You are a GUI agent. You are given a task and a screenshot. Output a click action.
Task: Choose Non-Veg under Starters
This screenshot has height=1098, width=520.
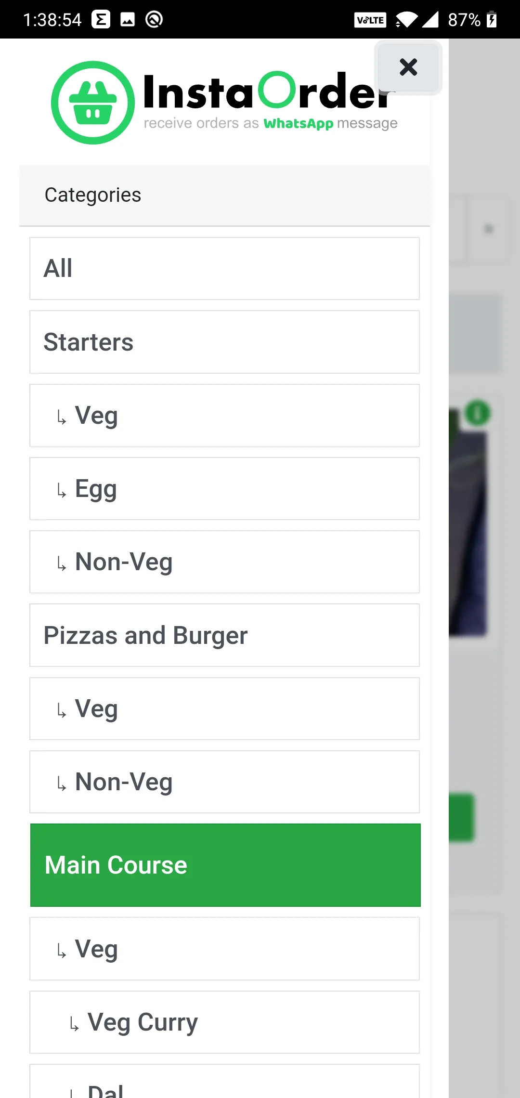224,562
